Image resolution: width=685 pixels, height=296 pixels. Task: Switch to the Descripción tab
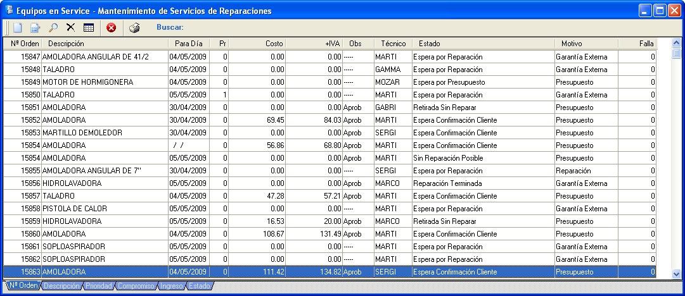pyautogui.click(x=61, y=287)
